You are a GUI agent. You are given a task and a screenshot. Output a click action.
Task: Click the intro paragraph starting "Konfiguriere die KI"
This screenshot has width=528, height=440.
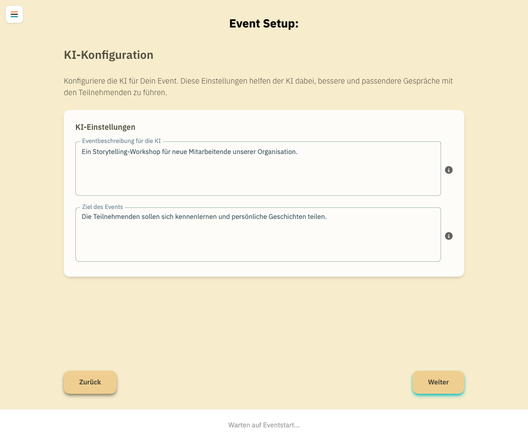[258, 87]
